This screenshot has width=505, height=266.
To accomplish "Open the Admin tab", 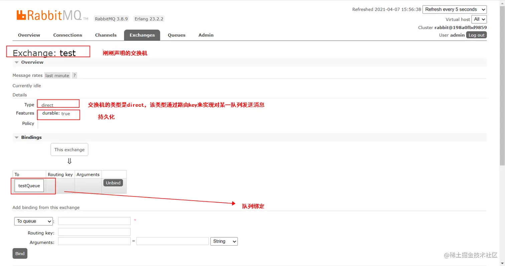I will 206,35.
